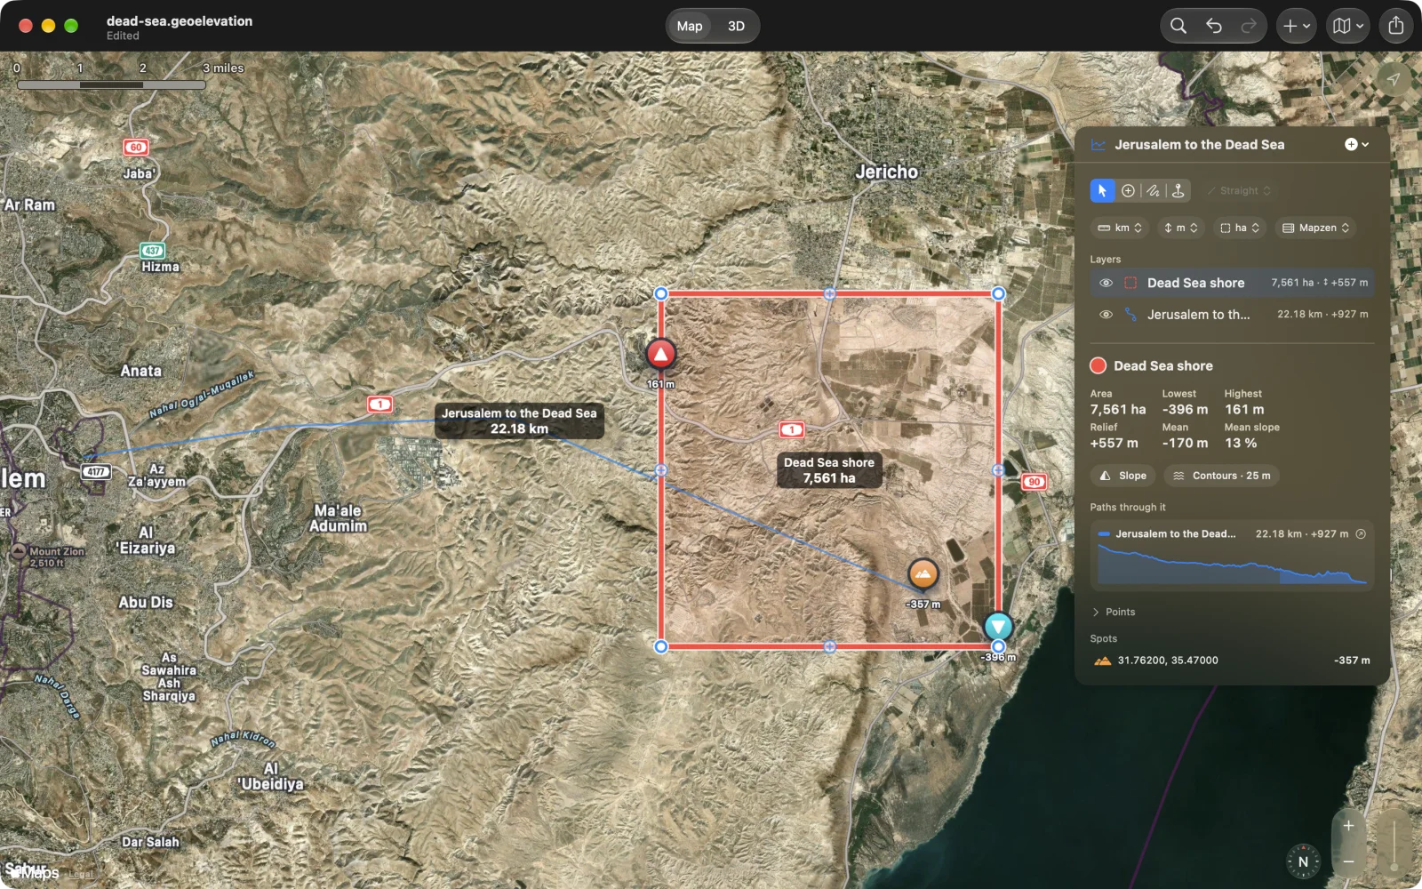The height and width of the screenshot is (889, 1422).
Task: Redo the last edit
Action: (x=1249, y=26)
